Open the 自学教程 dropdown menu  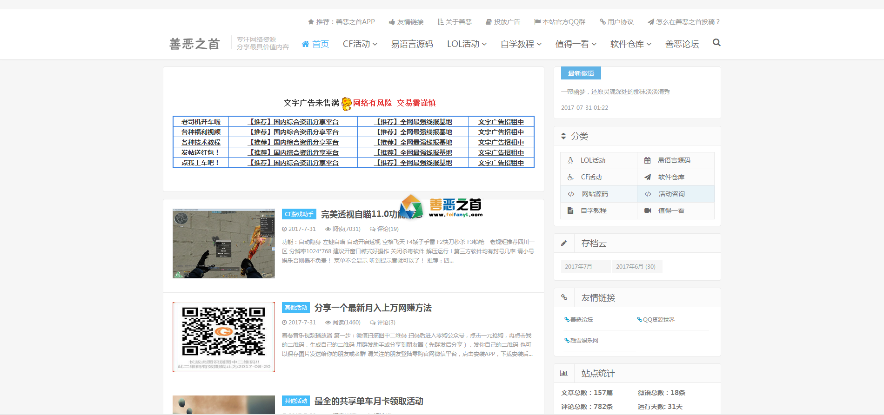pos(521,44)
